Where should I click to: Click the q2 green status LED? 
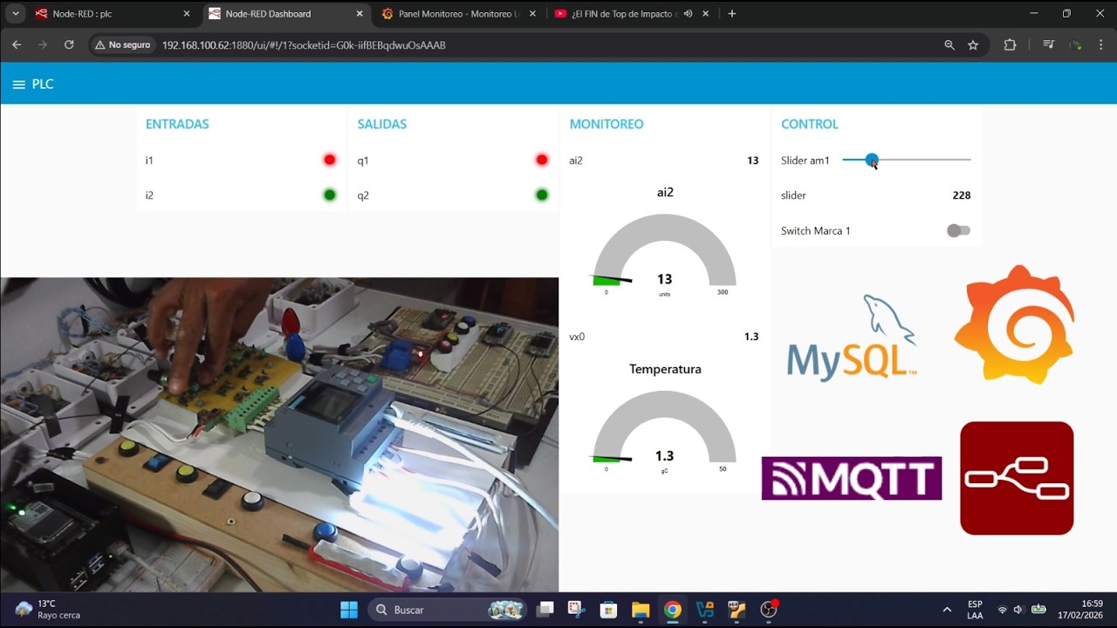542,195
